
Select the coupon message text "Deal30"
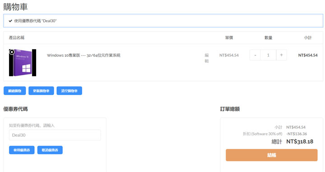tap(49, 21)
